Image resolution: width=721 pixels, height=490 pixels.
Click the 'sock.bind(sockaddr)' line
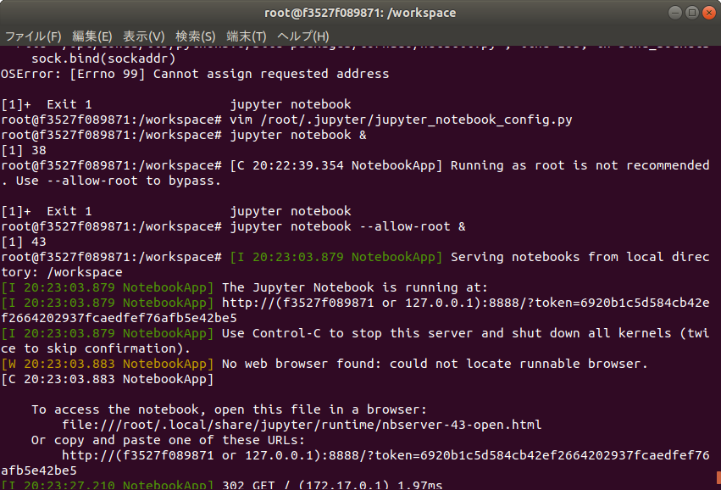click(x=103, y=58)
